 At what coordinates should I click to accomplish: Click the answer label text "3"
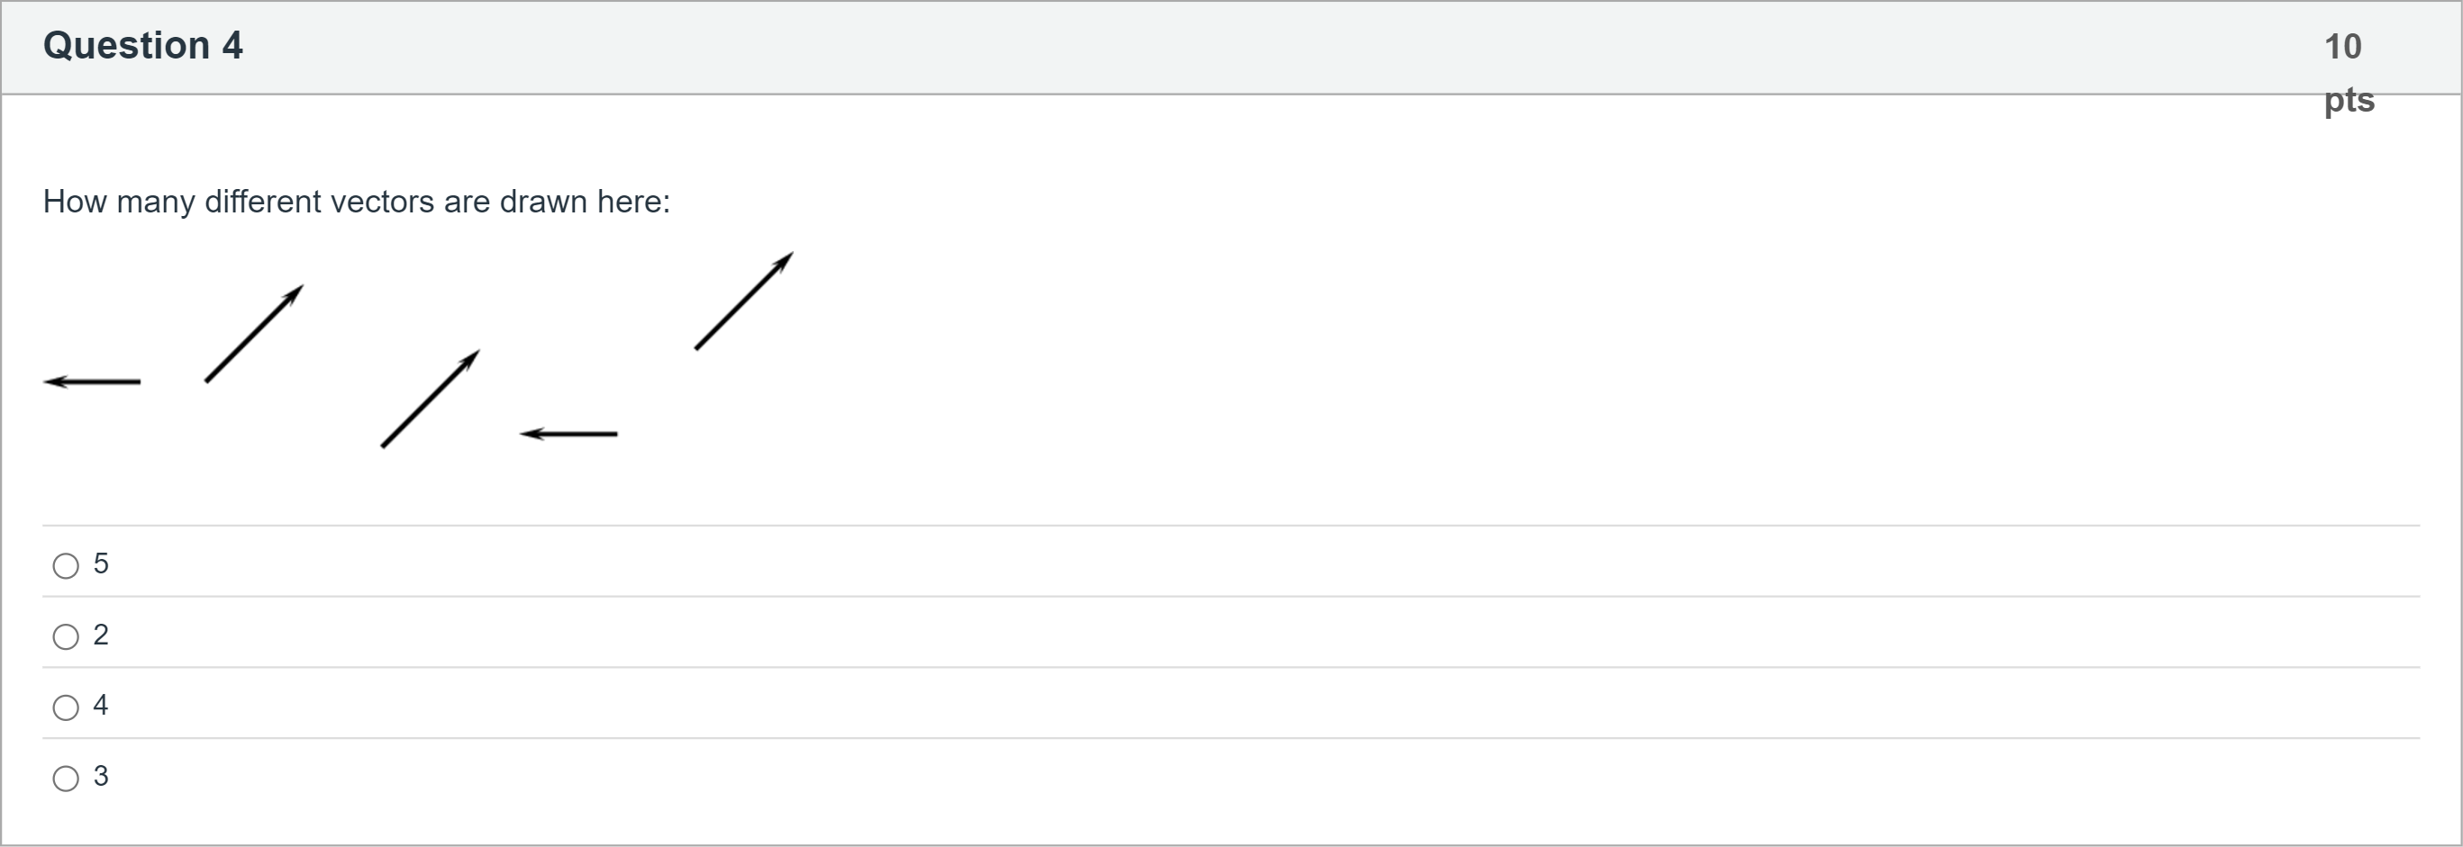tap(100, 776)
